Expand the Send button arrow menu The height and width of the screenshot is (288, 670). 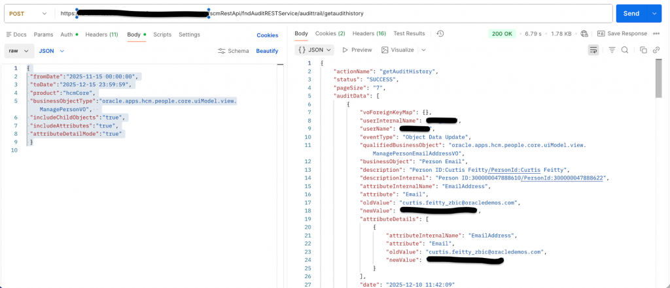(x=654, y=13)
